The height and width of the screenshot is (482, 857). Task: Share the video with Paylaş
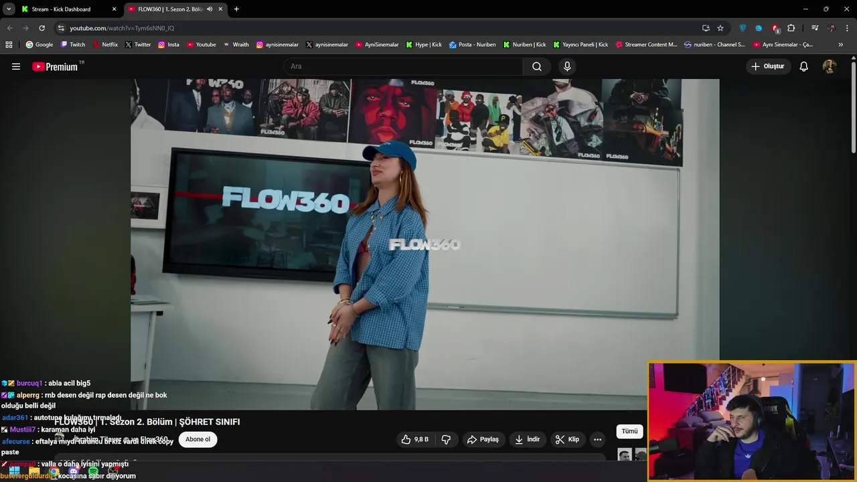[483, 439]
